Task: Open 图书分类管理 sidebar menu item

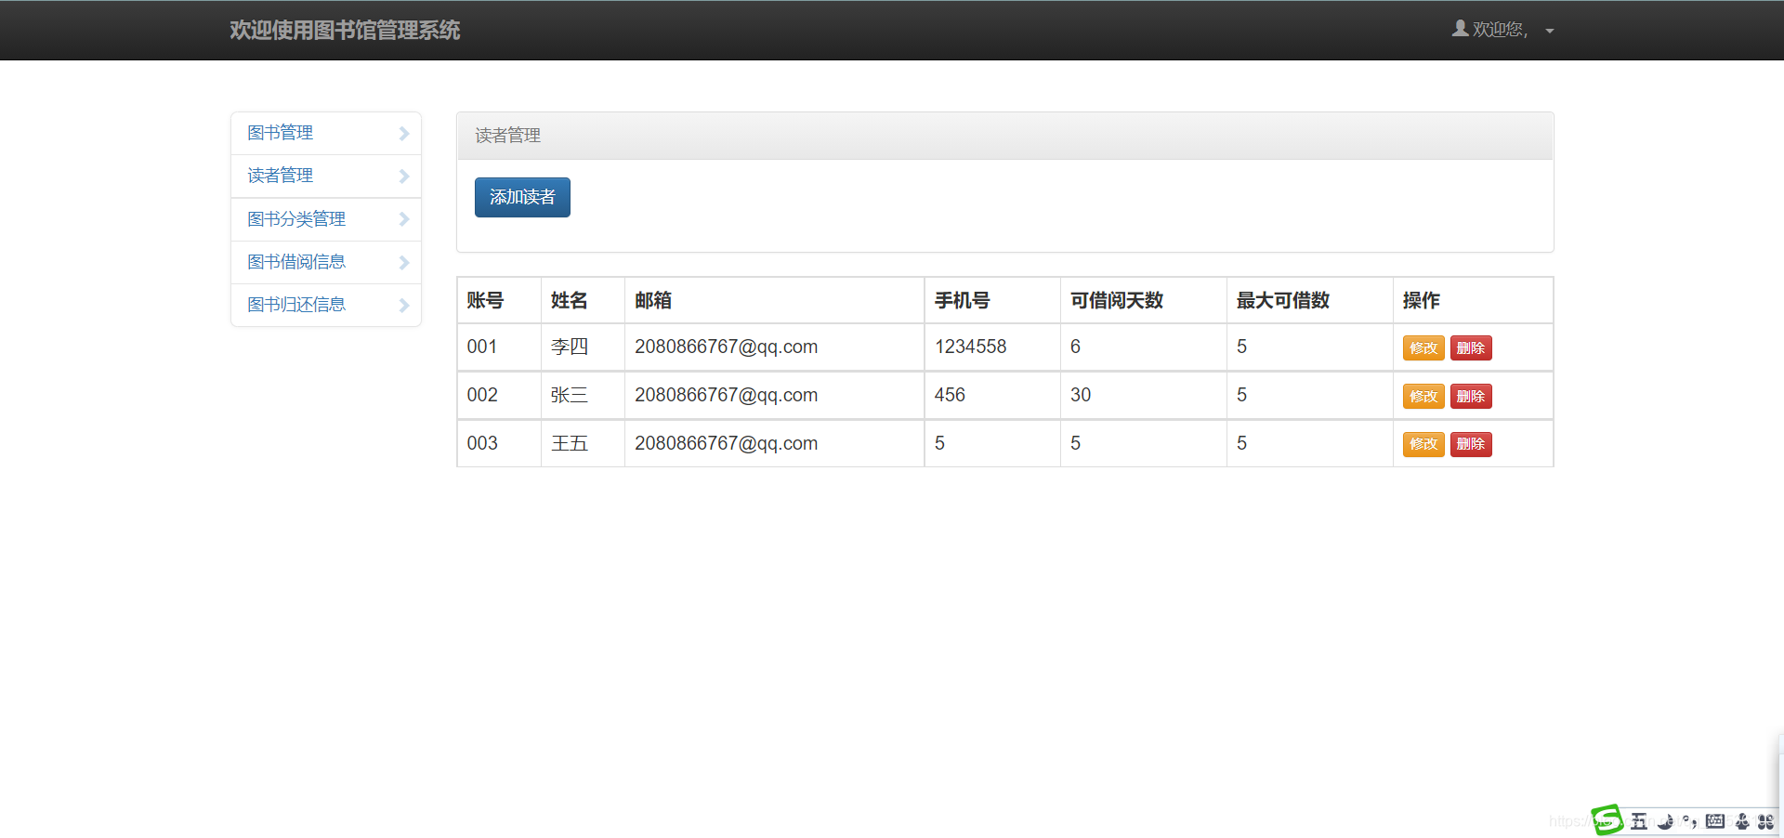Action: [326, 219]
